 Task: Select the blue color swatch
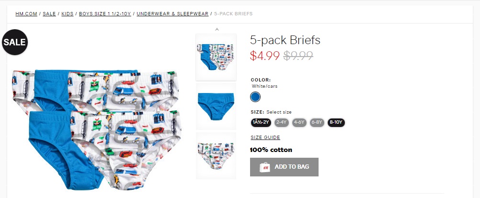255,97
